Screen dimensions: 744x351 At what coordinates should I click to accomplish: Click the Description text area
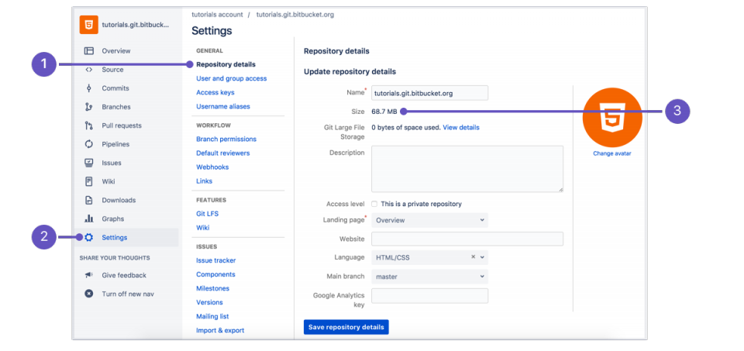click(x=467, y=168)
